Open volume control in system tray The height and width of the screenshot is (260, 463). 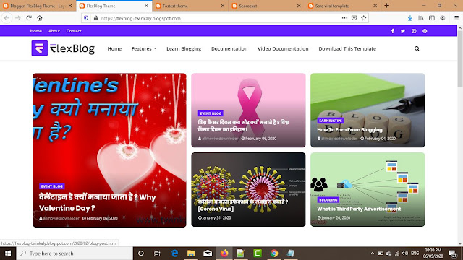click(405, 253)
